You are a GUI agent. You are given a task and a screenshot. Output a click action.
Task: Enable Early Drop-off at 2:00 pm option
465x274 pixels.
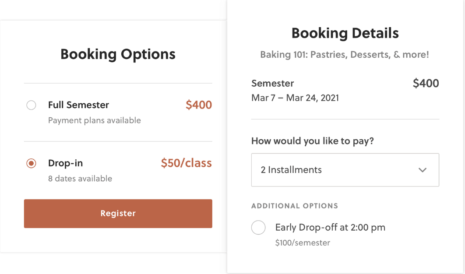(258, 228)
